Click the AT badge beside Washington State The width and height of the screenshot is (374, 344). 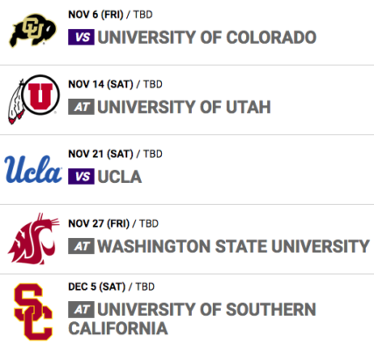81,246
